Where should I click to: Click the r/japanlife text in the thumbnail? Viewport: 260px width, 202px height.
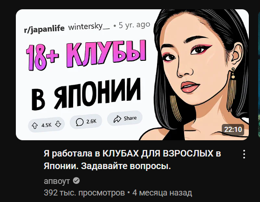[44, 29]
